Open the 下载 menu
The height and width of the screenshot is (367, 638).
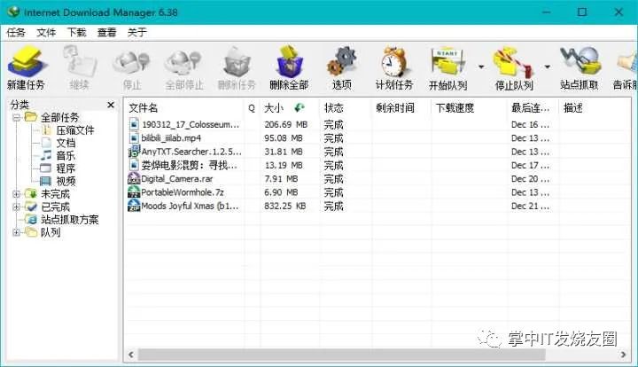[x=76, y=33]
